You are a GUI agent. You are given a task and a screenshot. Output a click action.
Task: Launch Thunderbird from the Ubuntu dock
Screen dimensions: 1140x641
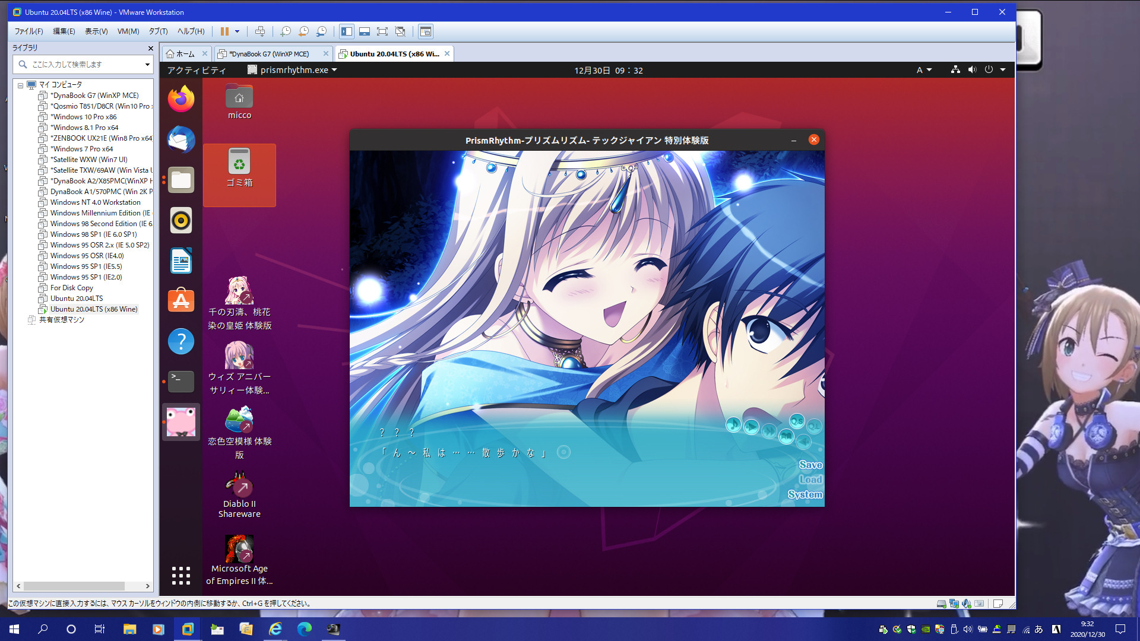click(x=181, y=139)
